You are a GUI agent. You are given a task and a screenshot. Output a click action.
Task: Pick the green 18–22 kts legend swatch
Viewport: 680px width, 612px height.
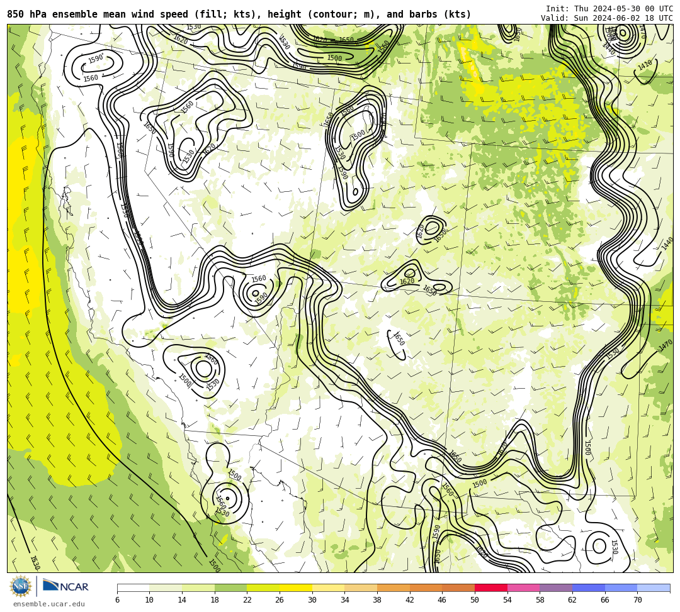pyautogui.click(x=230, y=587)
